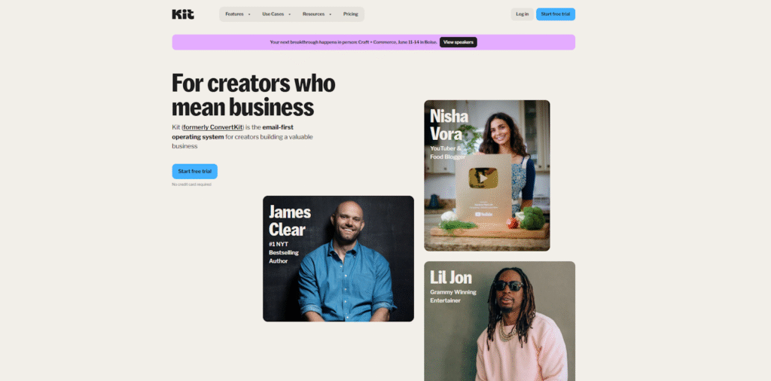Open the James Clear creator card
This screenshot has width=771, height=381.
pyautogui.click(x=338, y=258)
